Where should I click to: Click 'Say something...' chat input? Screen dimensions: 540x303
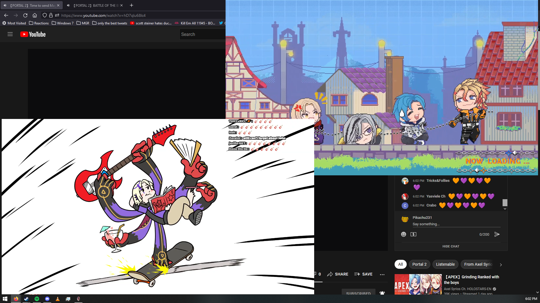coord(456,224)
